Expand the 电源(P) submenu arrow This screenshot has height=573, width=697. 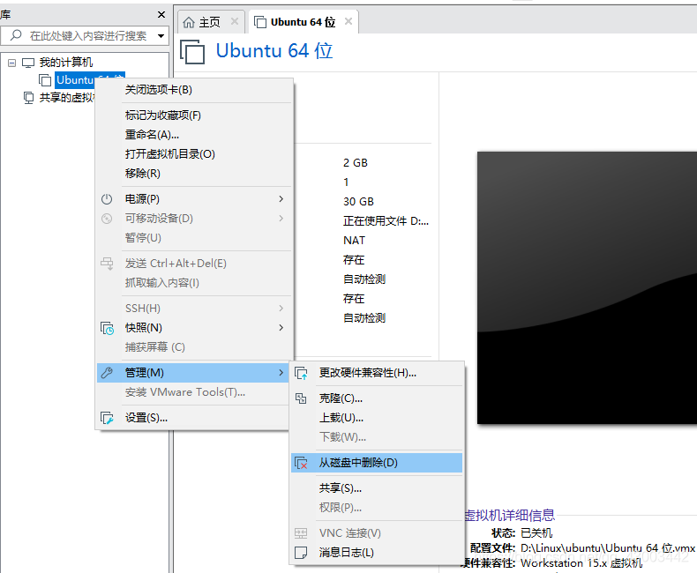(x=281, y=199)
